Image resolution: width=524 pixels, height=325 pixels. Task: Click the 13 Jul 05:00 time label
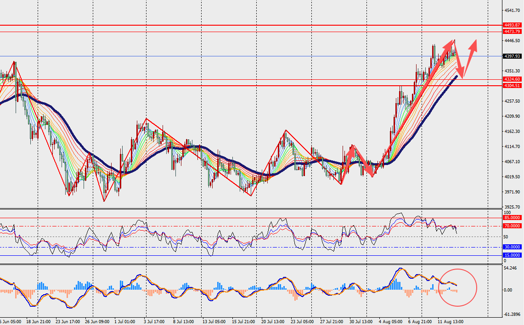point(215,322)
